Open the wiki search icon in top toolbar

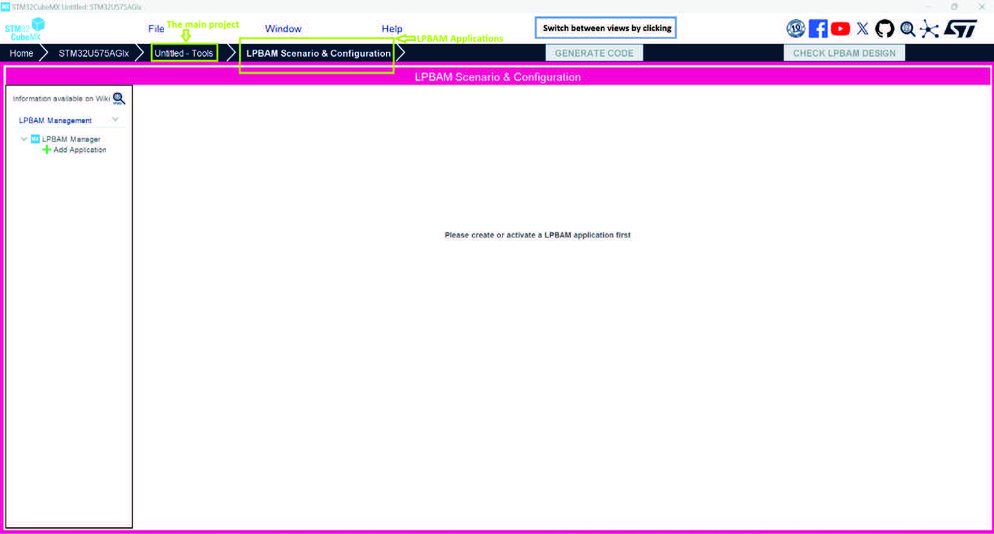(x=907, y=29)
